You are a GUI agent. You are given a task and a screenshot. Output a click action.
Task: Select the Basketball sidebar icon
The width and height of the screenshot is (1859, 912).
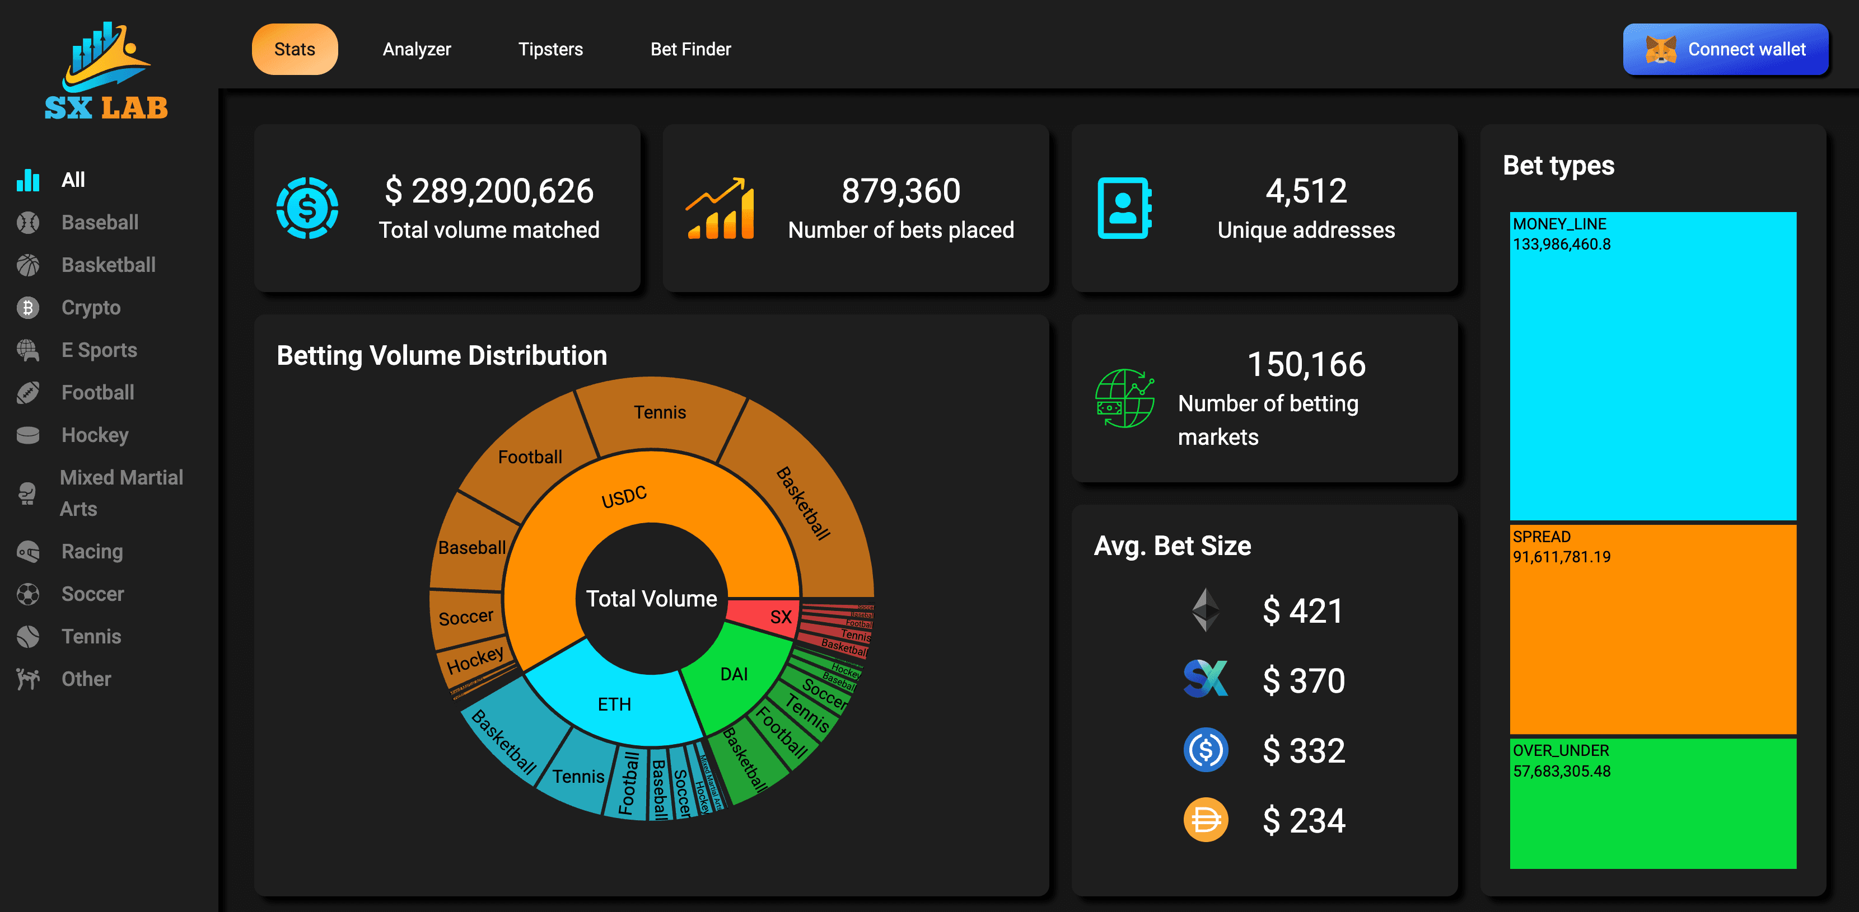pyautogui.click(x=28, y=265)
